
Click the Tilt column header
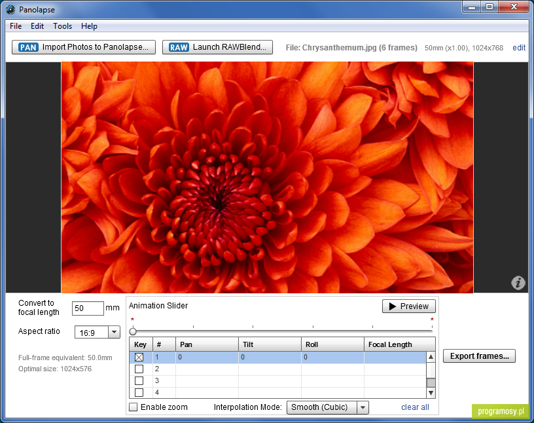270,344
